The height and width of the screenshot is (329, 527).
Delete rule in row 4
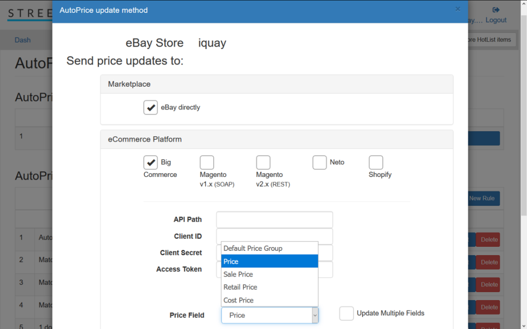pos(488,307)
